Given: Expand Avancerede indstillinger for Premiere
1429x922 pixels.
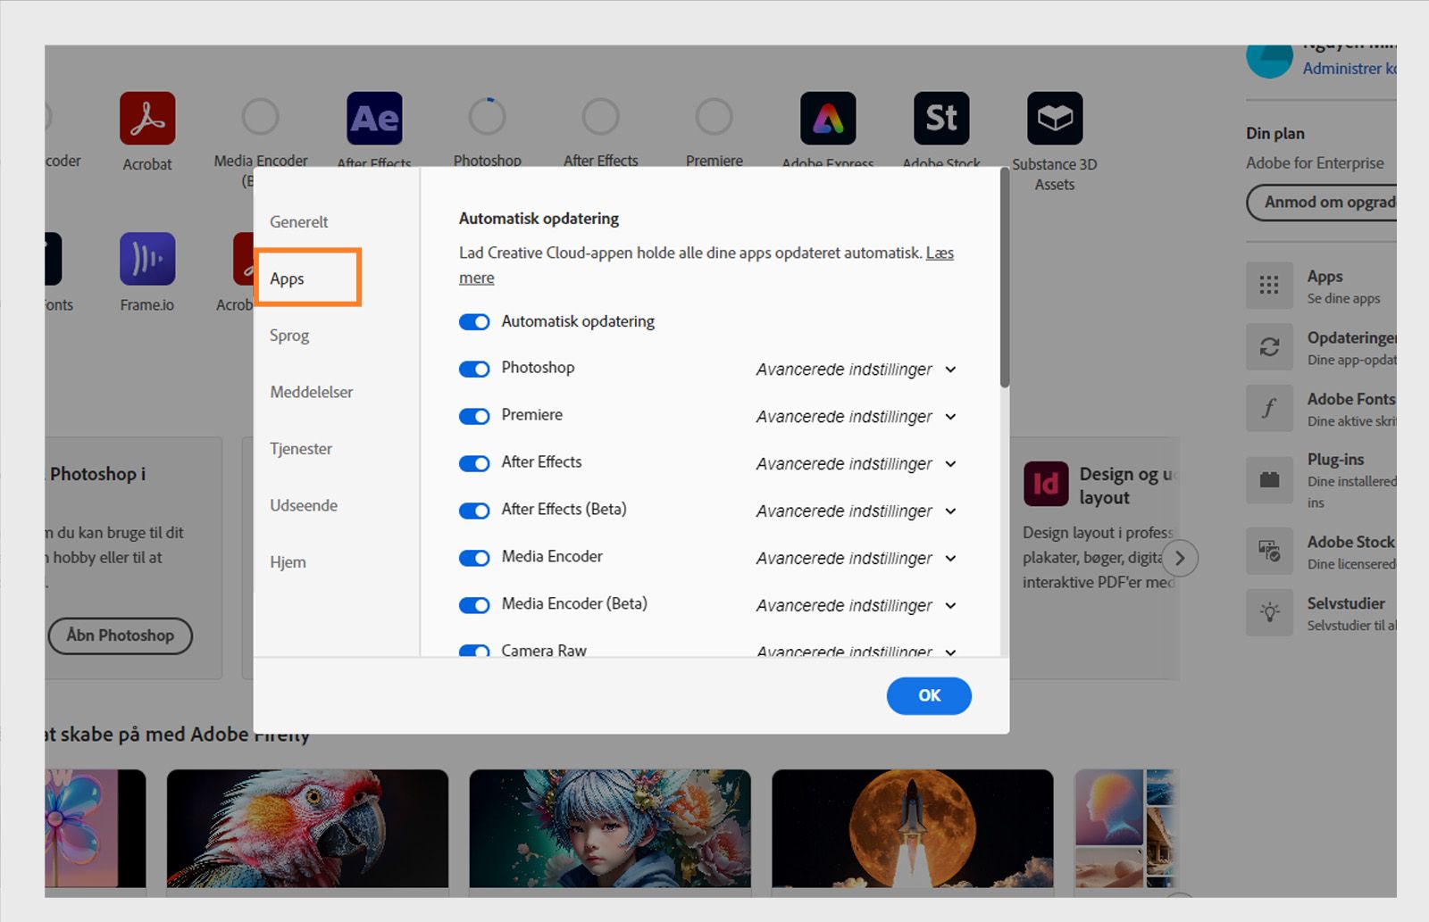Looking at the screenshot, I should 855,416.
